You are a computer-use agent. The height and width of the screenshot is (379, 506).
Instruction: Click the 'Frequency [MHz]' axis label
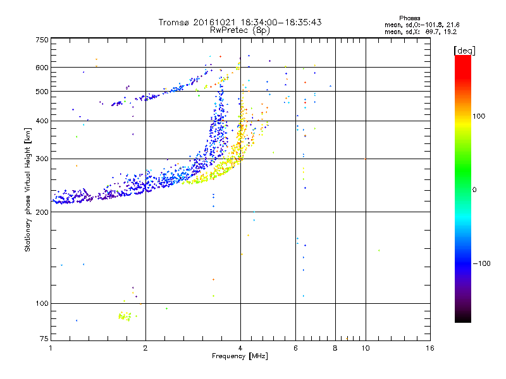click(x=240, y=356)
